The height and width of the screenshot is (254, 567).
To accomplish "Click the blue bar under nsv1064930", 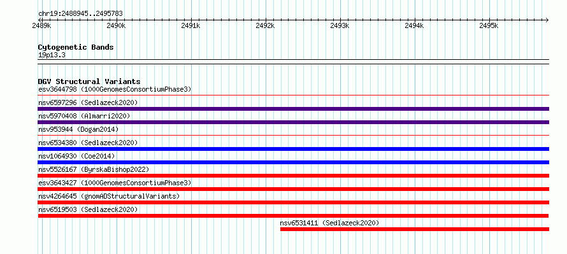I will [x=293, y=162].
